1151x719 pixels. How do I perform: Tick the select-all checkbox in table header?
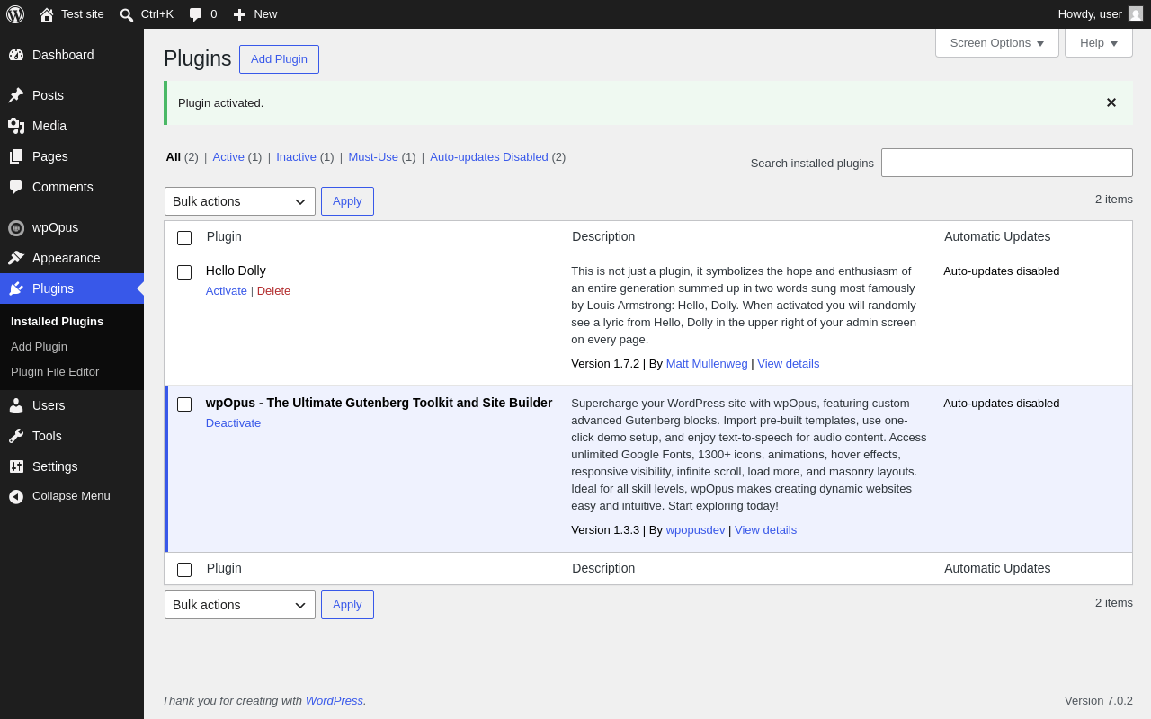pyautogui.click(x=184, y=238)
